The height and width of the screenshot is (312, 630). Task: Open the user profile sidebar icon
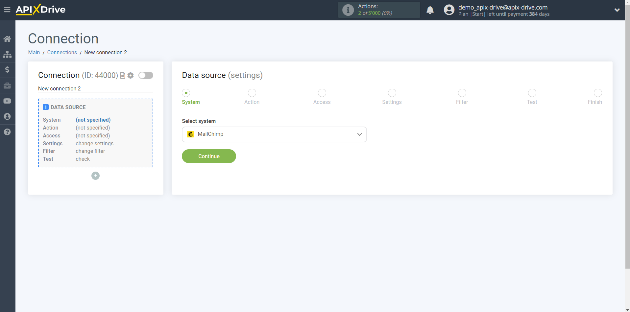pos(7,116)
